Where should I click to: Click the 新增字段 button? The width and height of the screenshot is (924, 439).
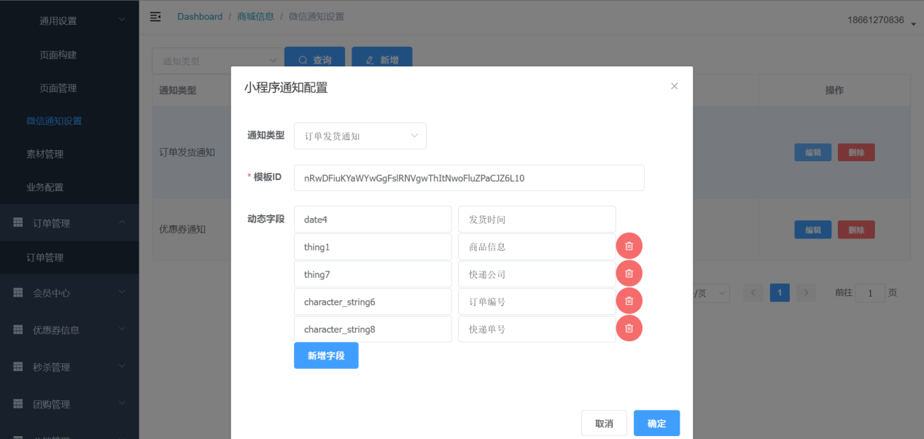pos(326,356)
